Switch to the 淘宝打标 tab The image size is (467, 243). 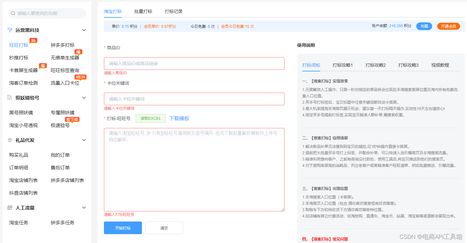113,11
